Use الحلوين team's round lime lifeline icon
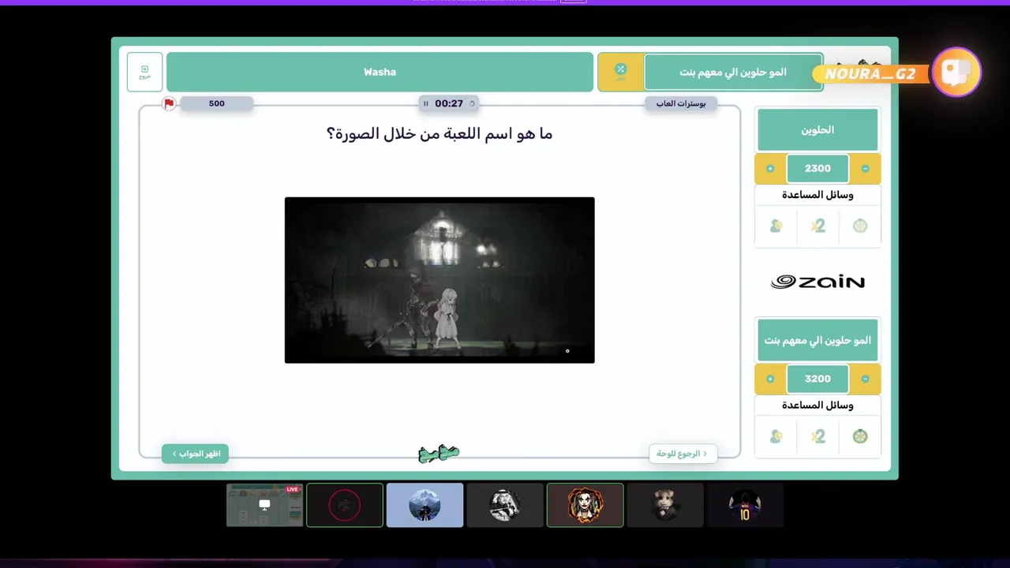 [860, 226]
